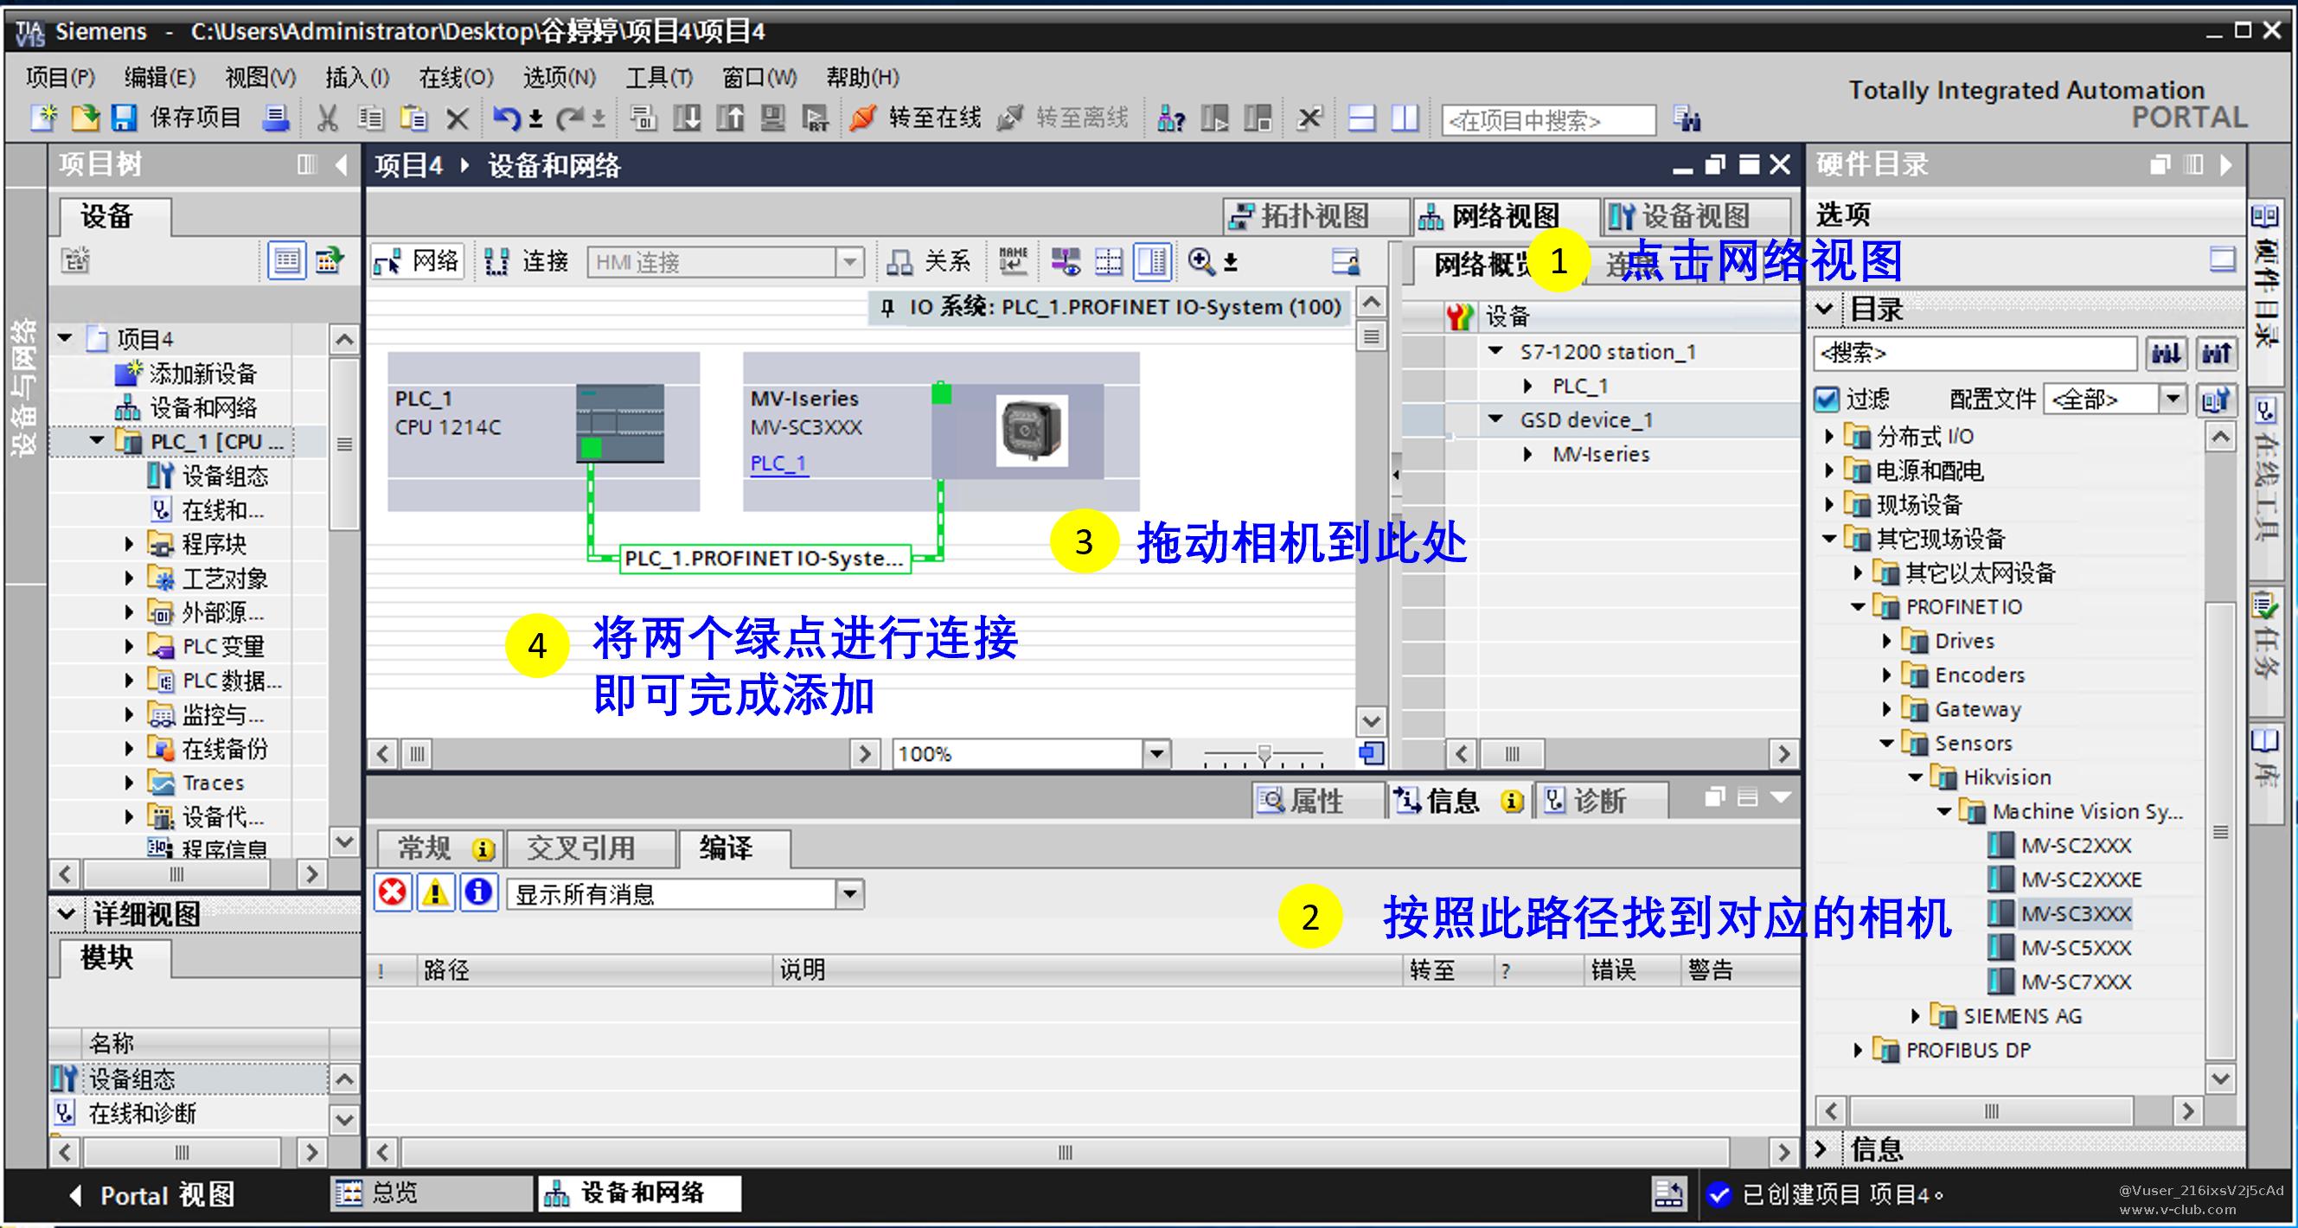This screenshot has height=1228, width=2298.
Task: Click the Portal 视图 button
Action: (152, 1194)
